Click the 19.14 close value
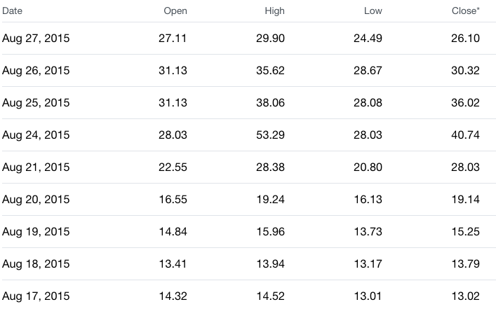Viewport: 496px width, 309px height. point(466,200)
